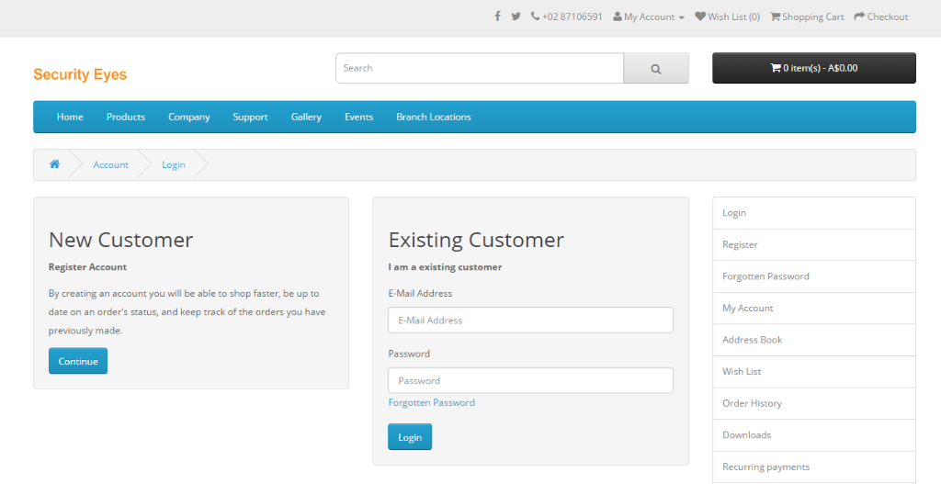Open the Events menu item
Screen dimensions: 941x484
[359, 117]
